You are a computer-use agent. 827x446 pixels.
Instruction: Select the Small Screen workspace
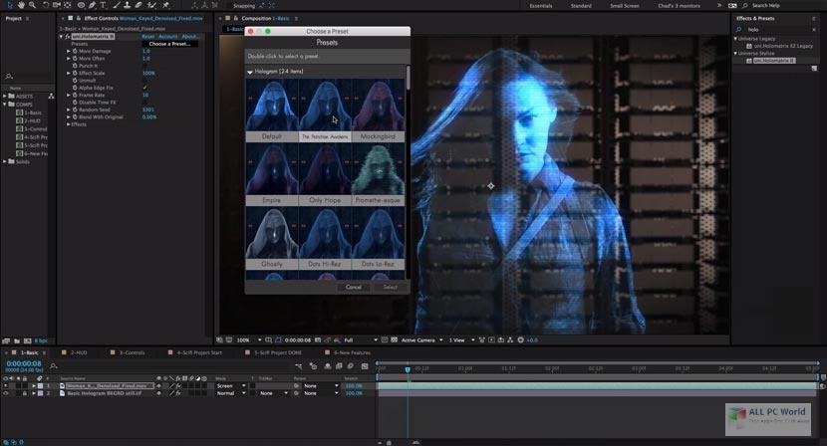625,6
